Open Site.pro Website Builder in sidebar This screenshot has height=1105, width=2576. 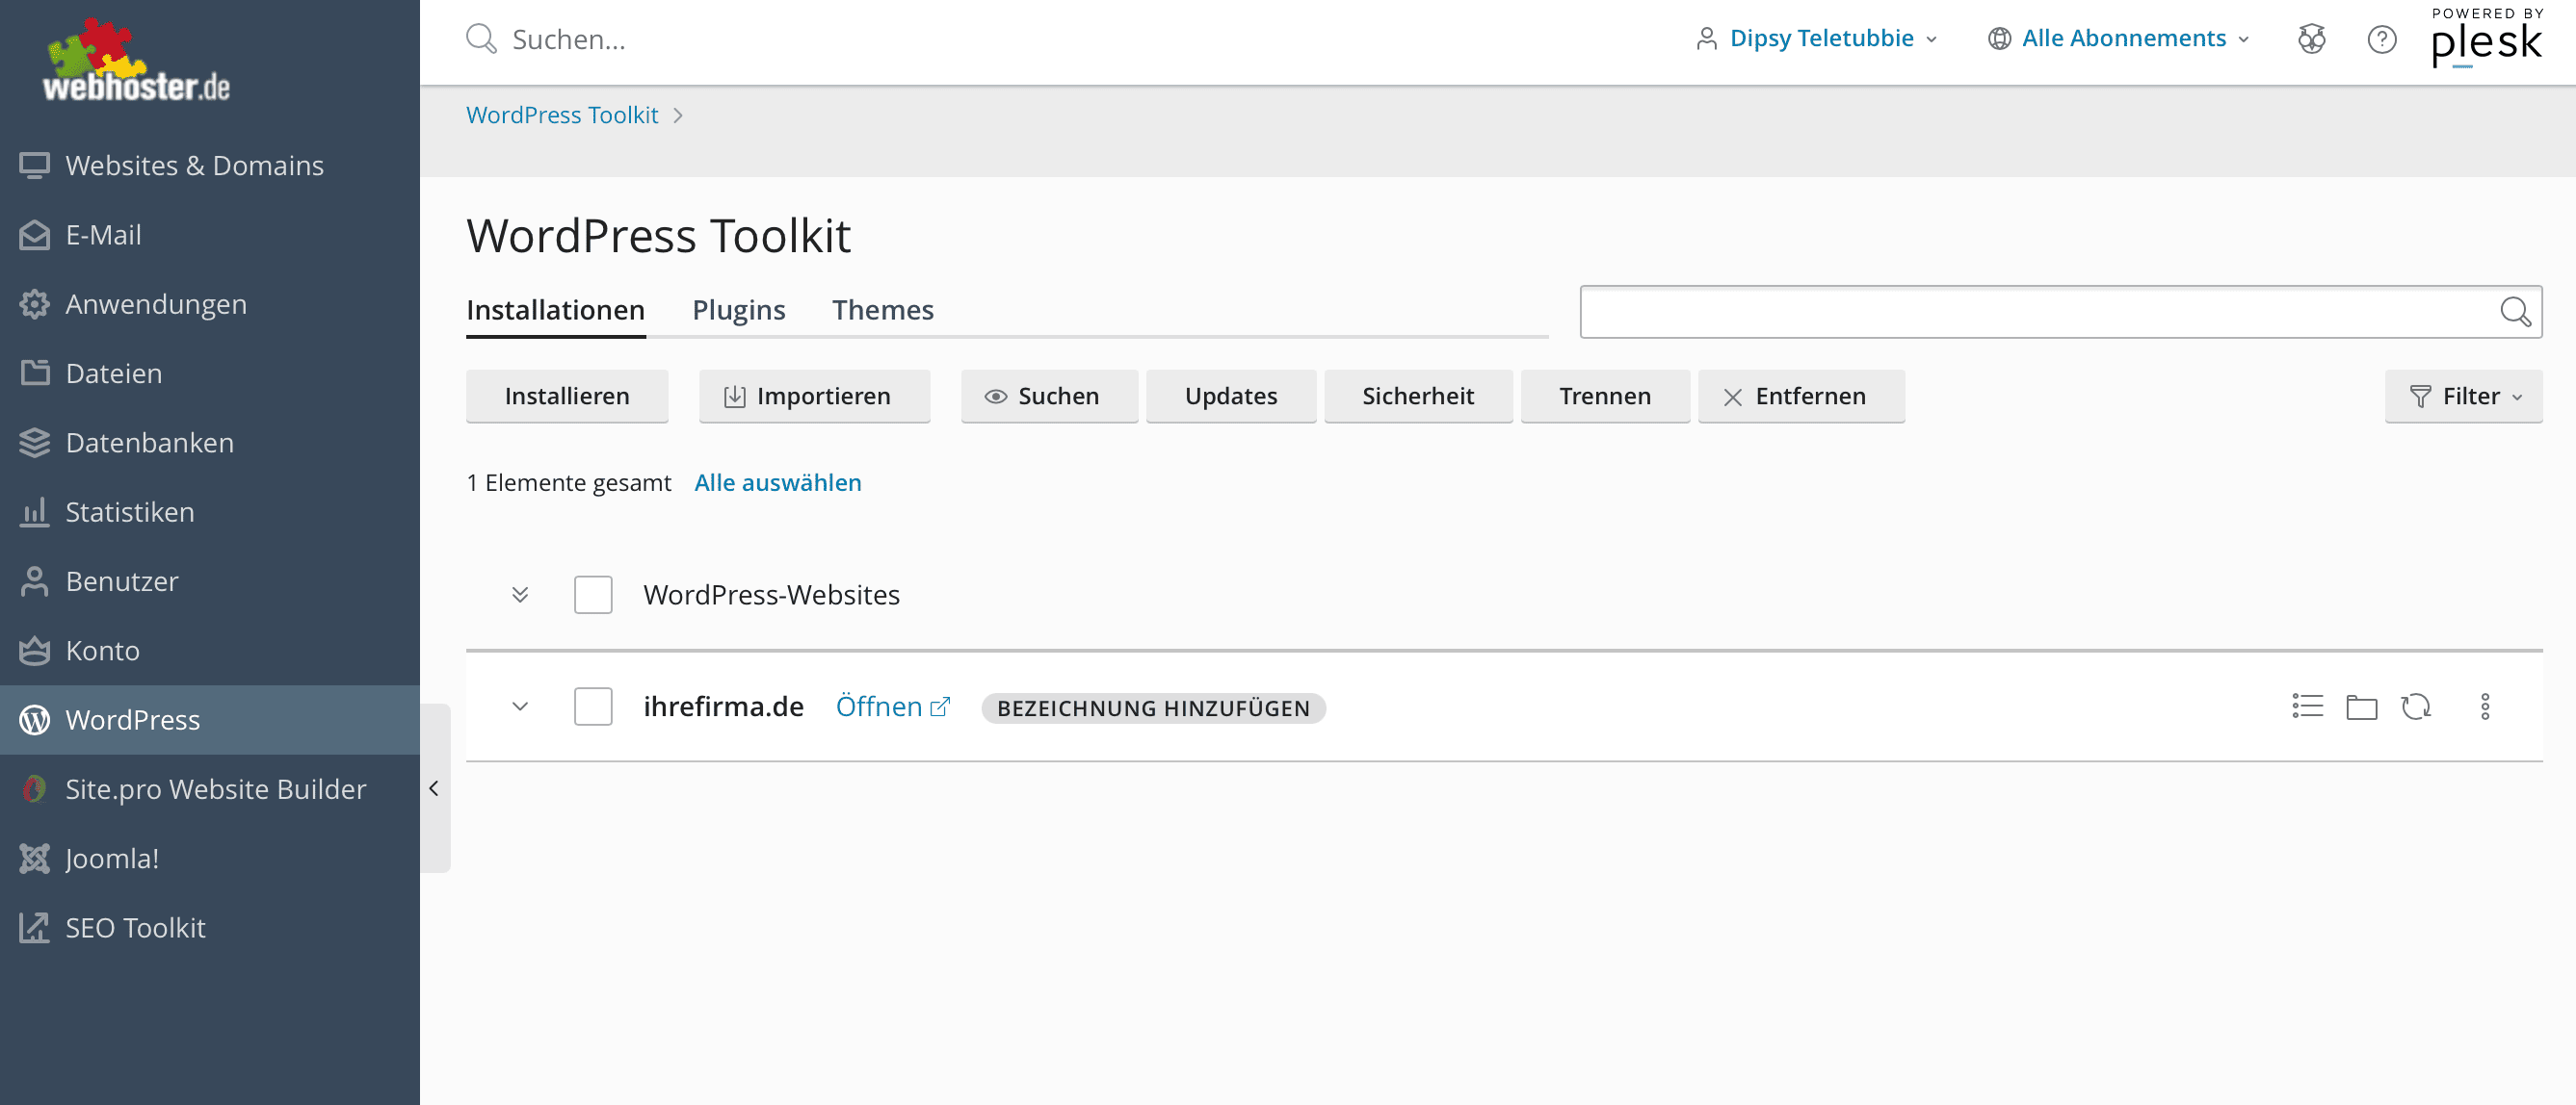click(215, 789)
